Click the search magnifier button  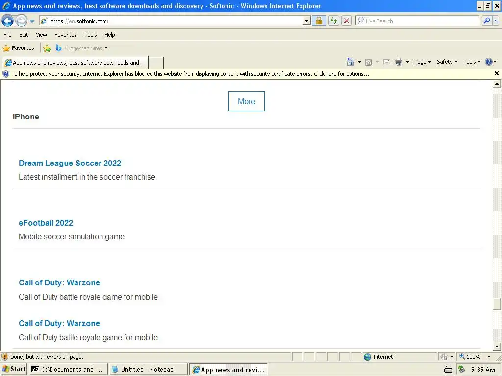tap(487, 21)
